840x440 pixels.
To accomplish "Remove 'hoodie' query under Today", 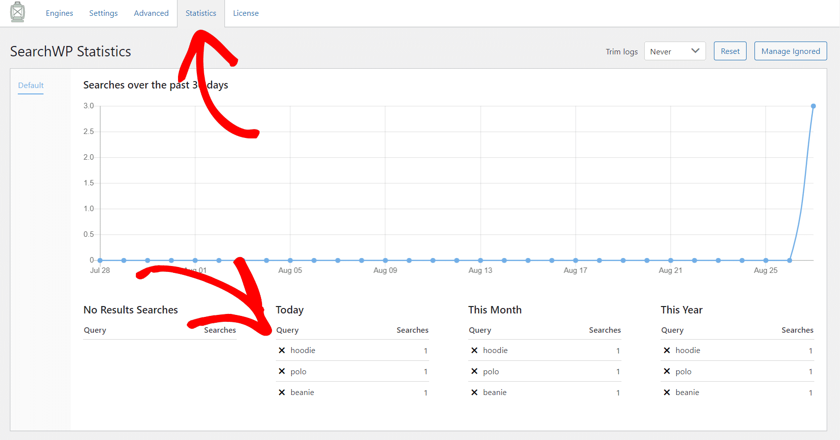I will coord(282,351).
